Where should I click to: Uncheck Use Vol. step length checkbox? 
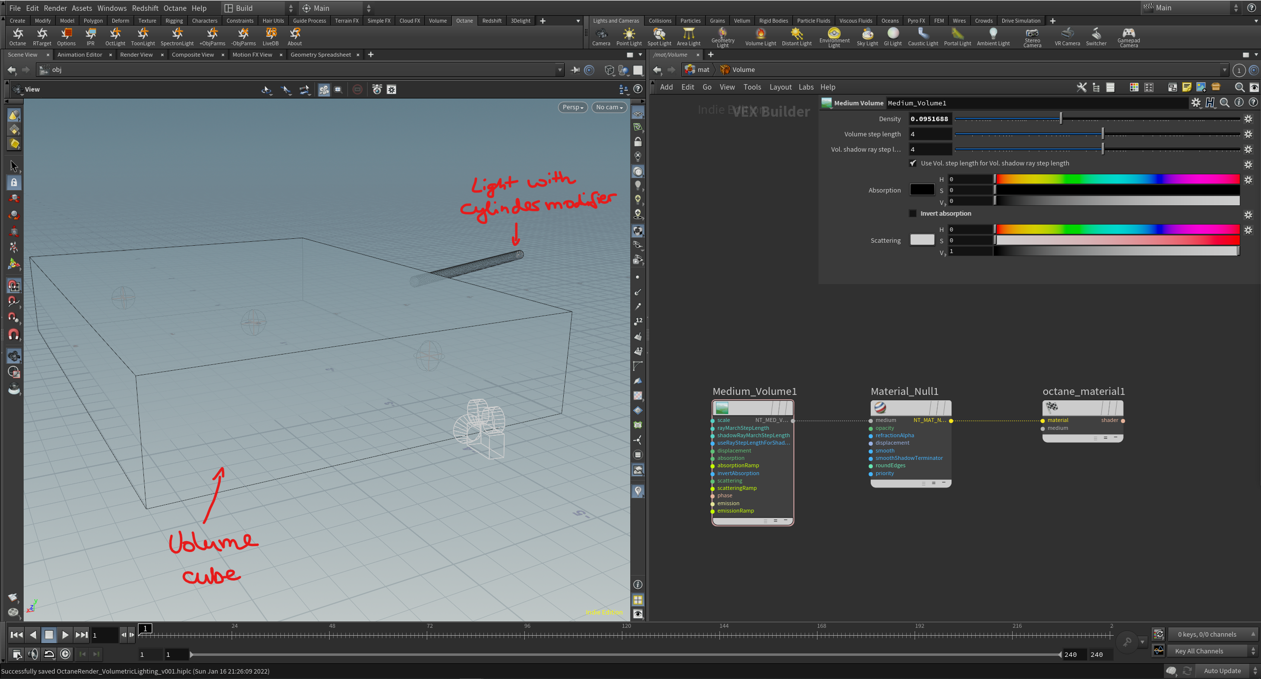(x=913, y=163)
